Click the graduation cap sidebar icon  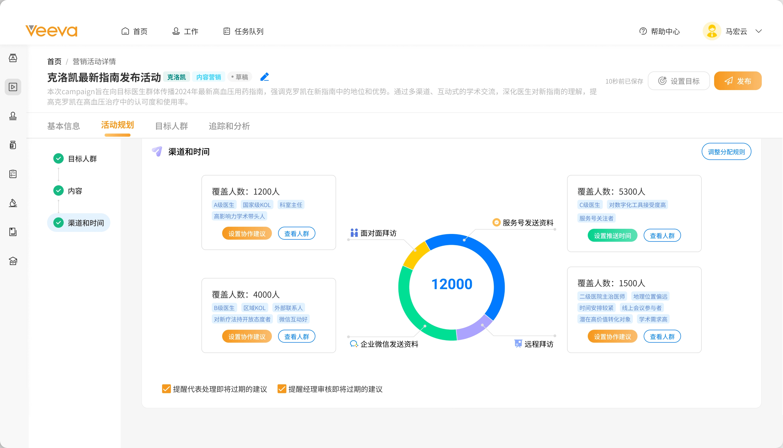pyautogui.click(x=13, y=261)
